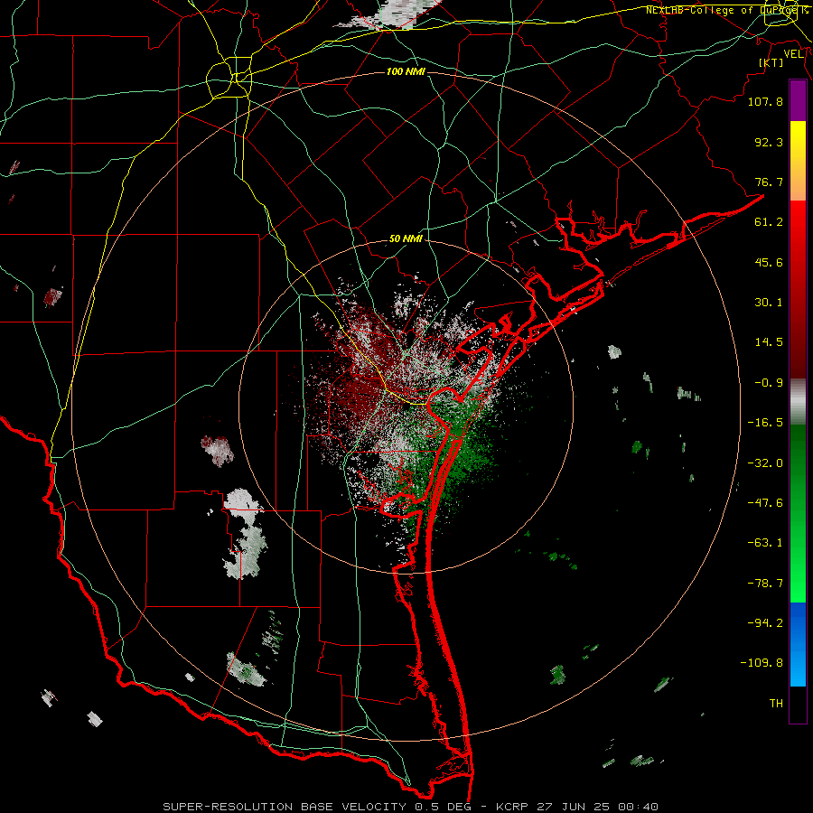Click the -0.9 legend value
Viewport: 813px width, 813px height.
point(769,383)
